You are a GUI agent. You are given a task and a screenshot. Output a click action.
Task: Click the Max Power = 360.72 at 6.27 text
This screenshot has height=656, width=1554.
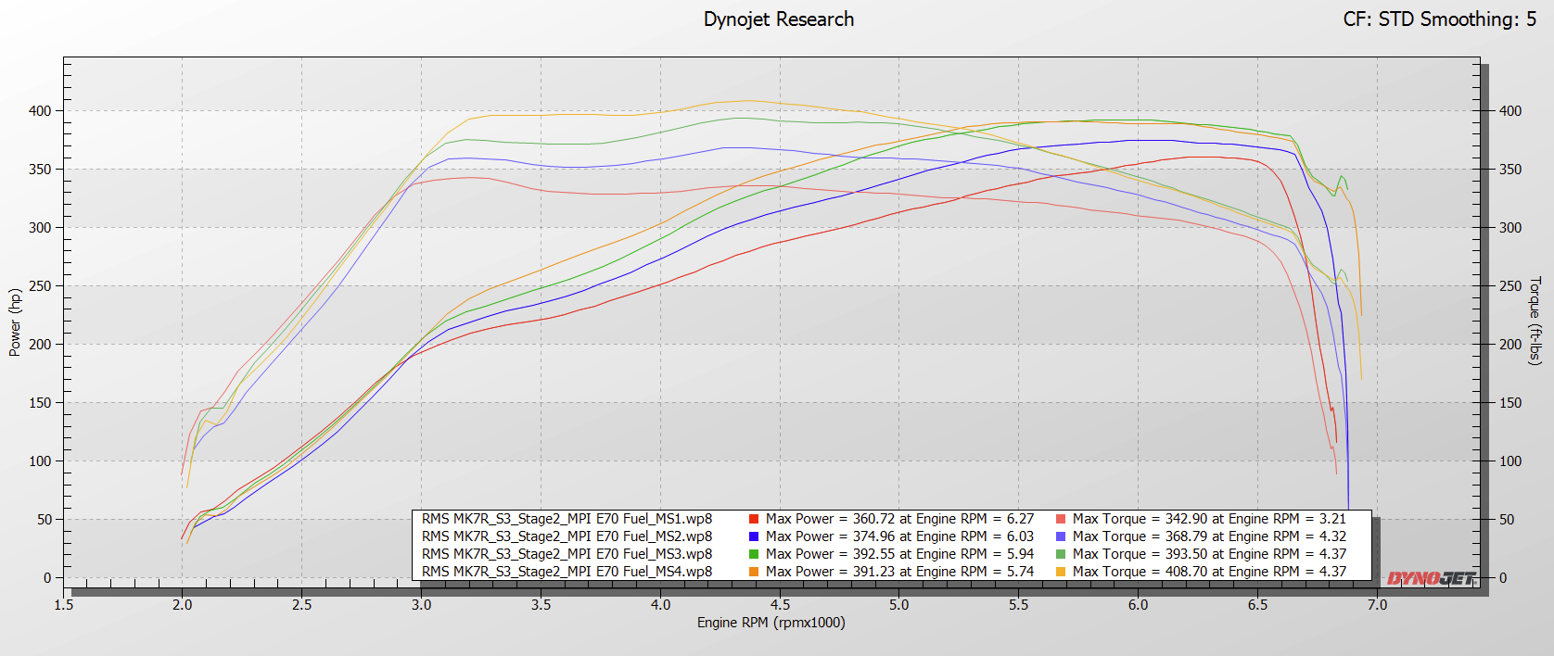click(x=899, y=519)
